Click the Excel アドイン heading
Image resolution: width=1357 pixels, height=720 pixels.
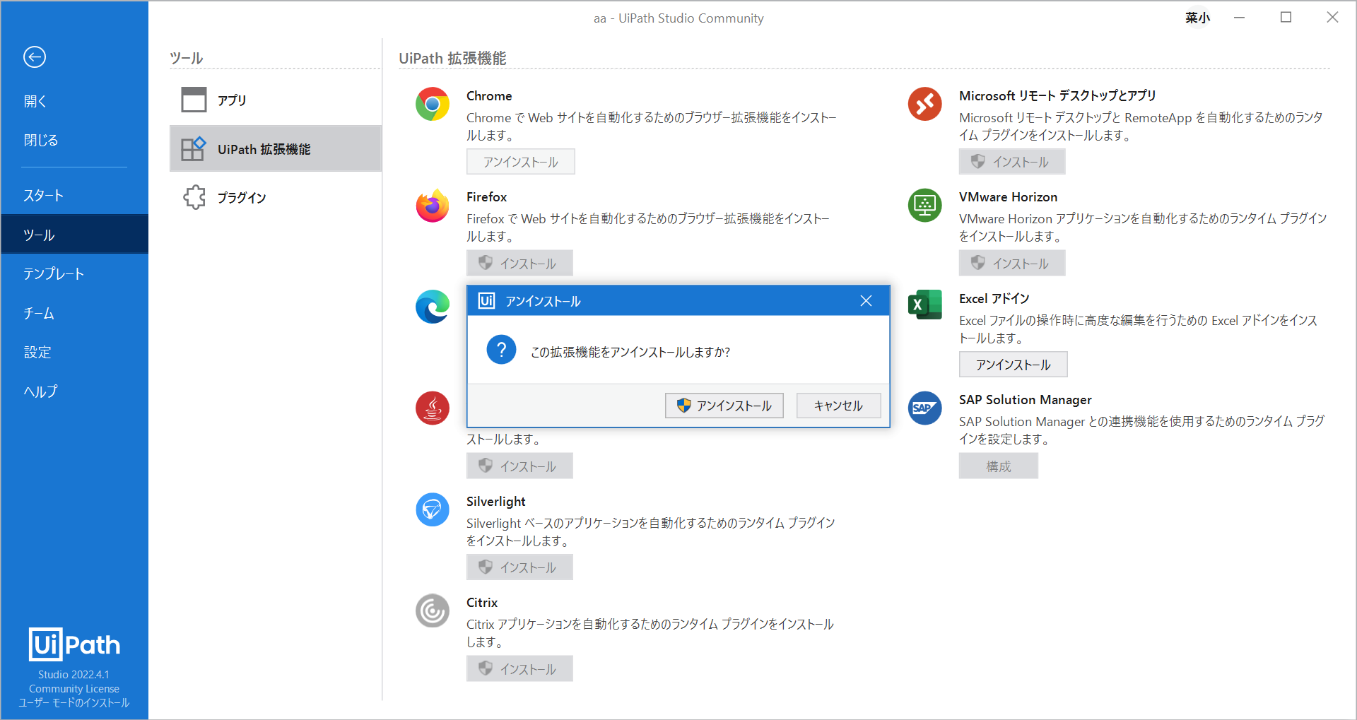(994, 299)
